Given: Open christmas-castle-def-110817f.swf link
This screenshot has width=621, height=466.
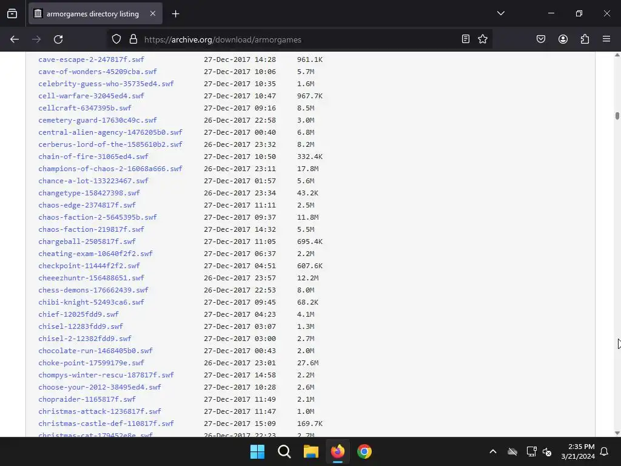Looking at the screenshot, I should (x=106, y=424).
